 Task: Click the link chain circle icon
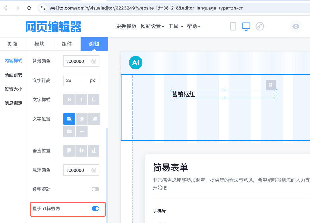pyautogui.click(x=260, y=26)
